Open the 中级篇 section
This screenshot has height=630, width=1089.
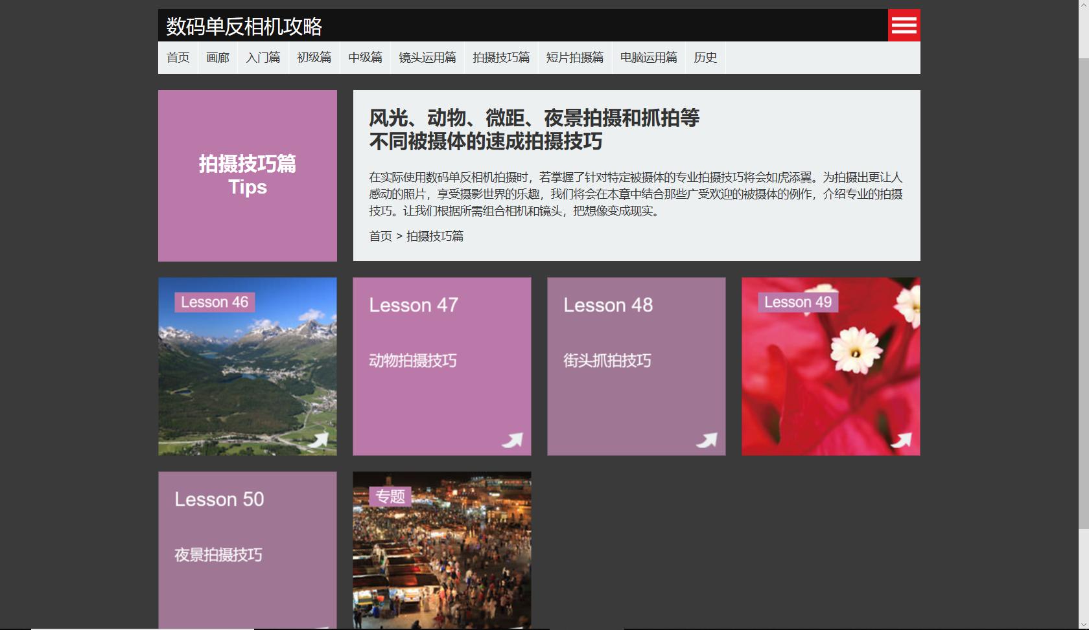[365, 58]
